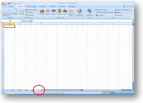Insert a Barres chart
143x103 pixels.
coord(60,12)
